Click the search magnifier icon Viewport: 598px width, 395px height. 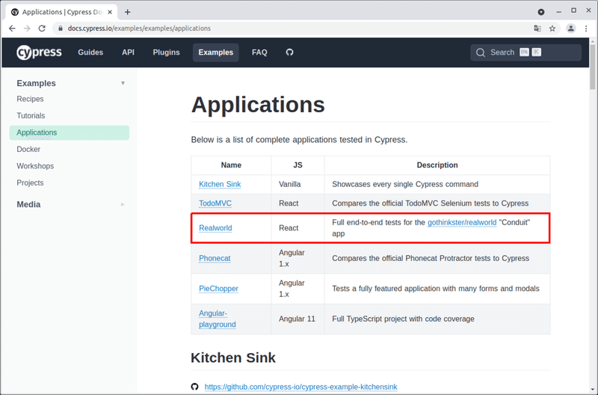click(x=481, y=52)
